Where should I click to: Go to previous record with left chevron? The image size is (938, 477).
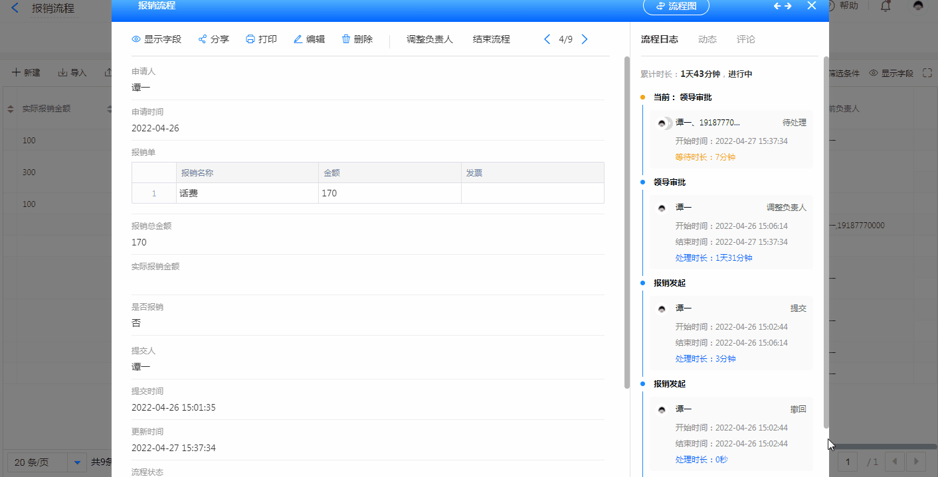(x=547, y=39)
